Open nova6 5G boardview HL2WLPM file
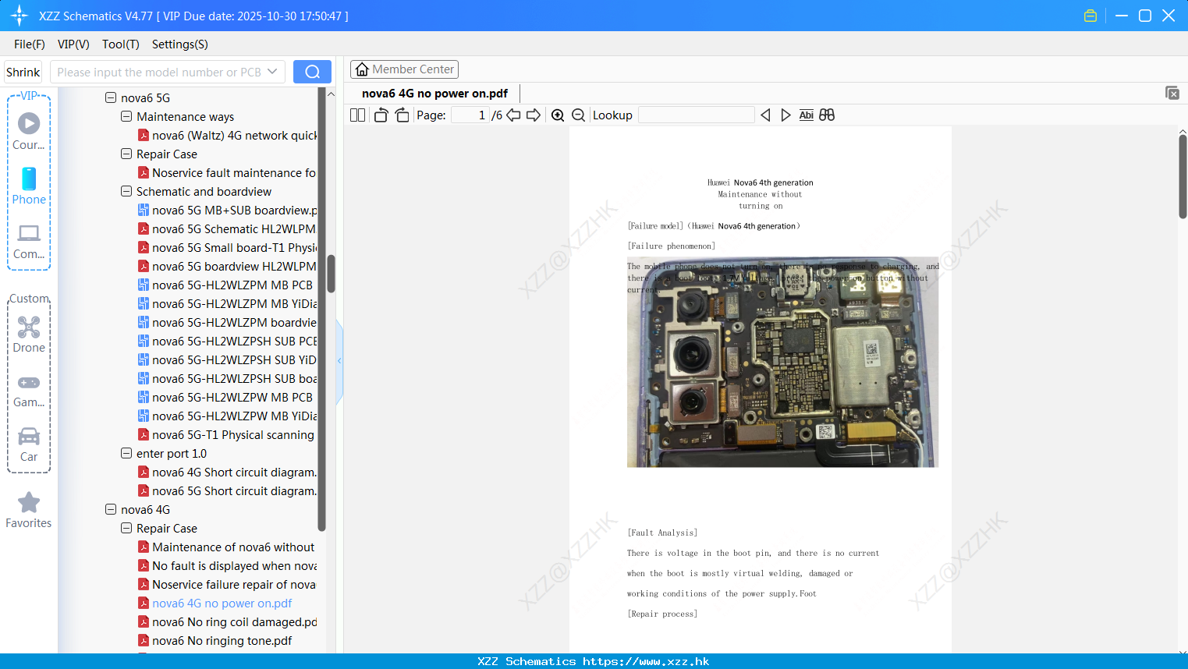This screenshot has width=1188, height=669. [x=227, y=267]
